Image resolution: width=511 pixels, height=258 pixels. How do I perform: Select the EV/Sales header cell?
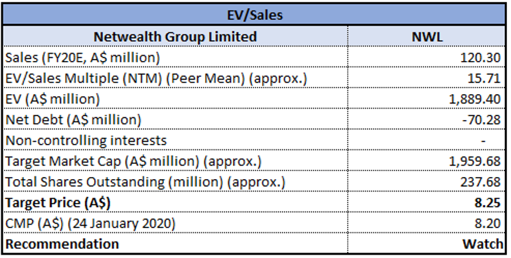point(255,15)
